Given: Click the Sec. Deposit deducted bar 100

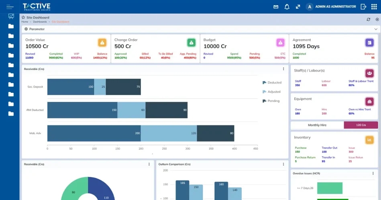Looking at the screenshot, I should point(71,87).
